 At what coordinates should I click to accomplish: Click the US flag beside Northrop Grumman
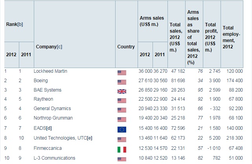(121, 120)
